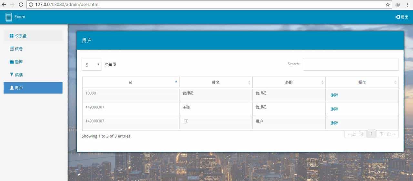Click the 题库 folder icon in the sidebar
Viewport: 413px width, 181px height.
pyautogui.click(x=12, y=62)
